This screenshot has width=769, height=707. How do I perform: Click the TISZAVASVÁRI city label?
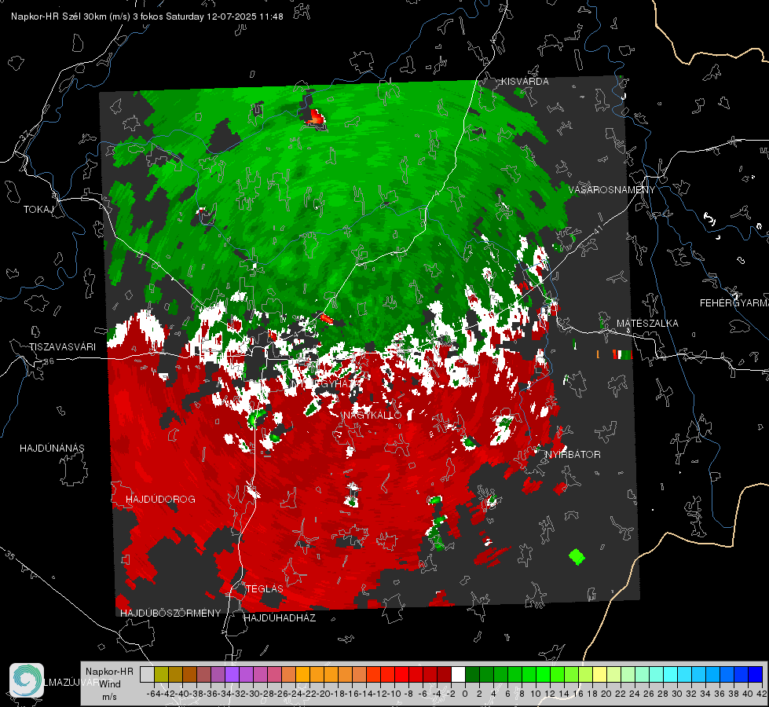62,347
